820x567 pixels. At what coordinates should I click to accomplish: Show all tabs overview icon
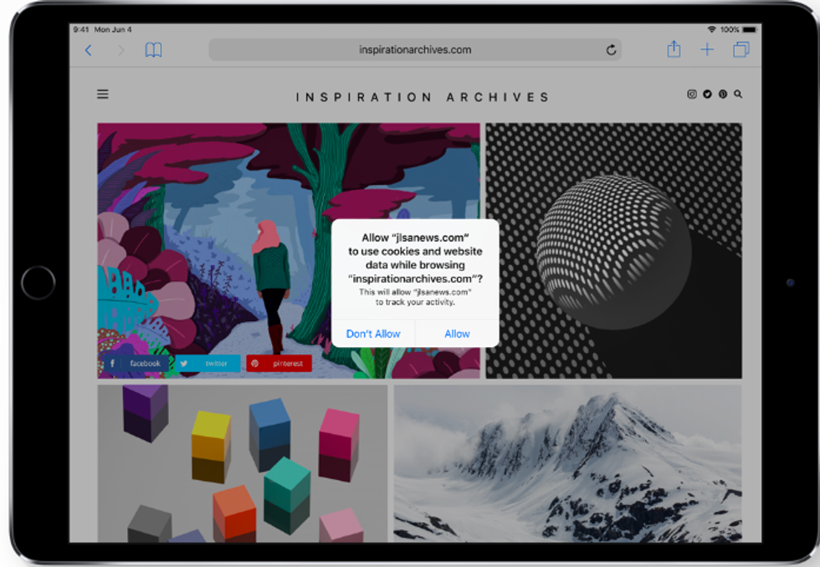[x=741, y=50]
